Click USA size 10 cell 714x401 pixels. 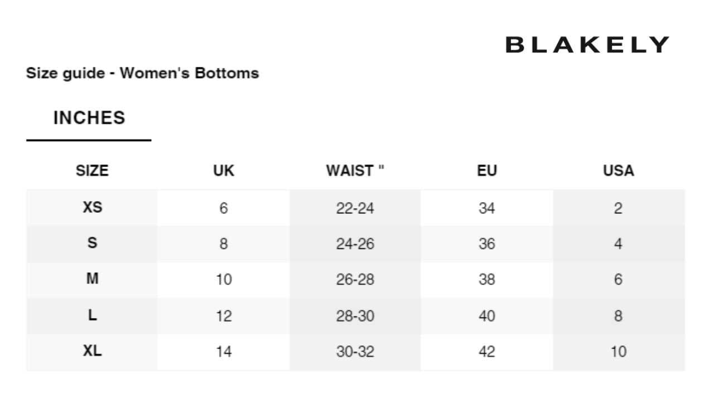619,352
